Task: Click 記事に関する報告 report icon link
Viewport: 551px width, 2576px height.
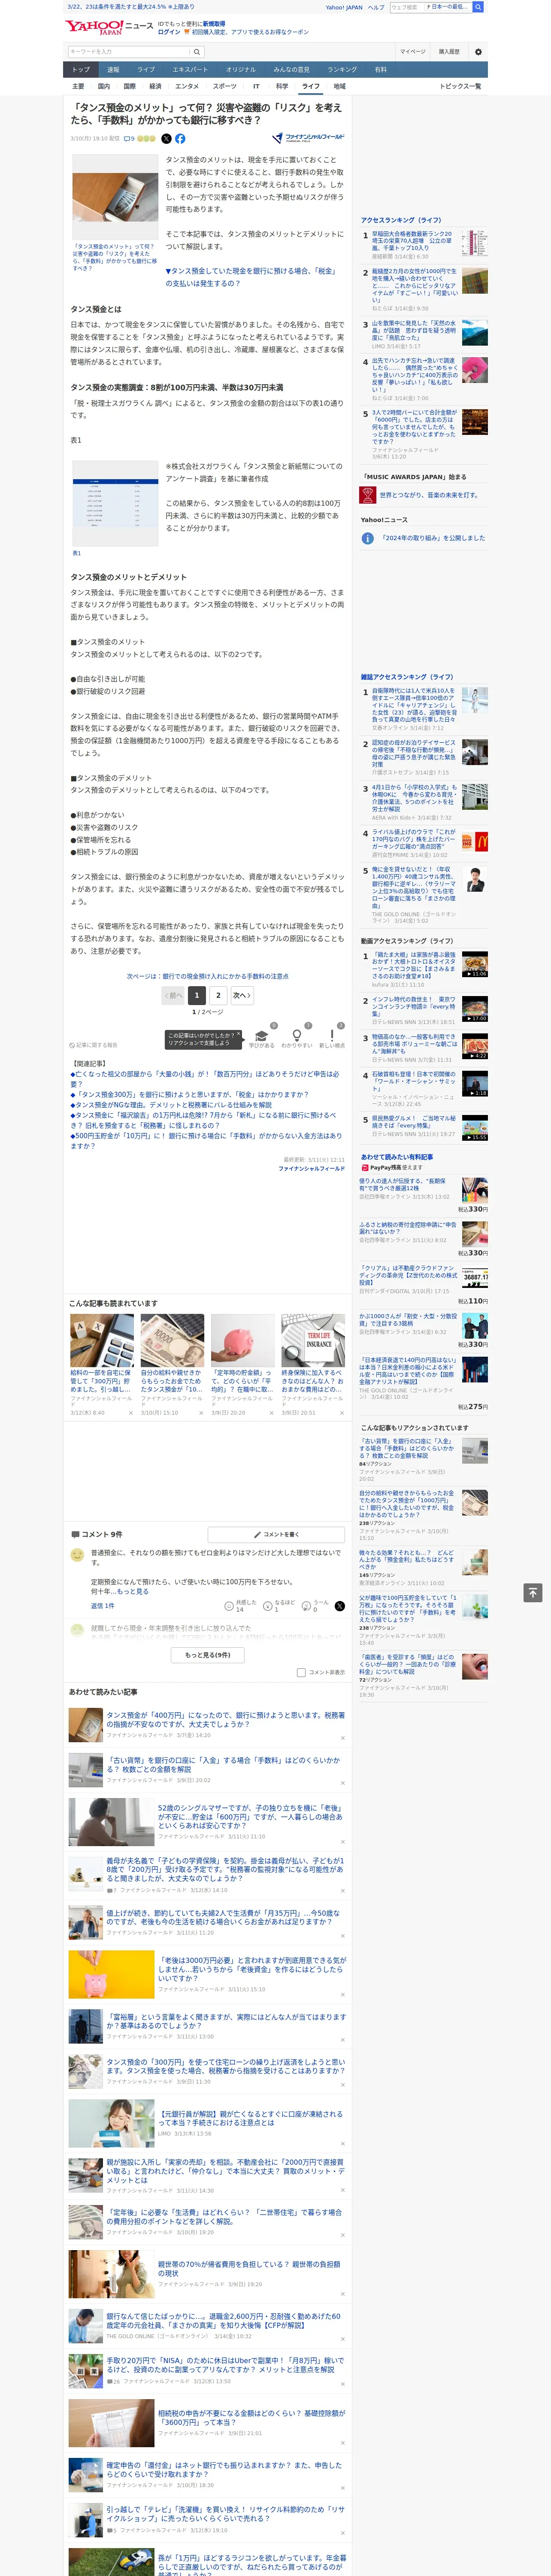Action: 93,1045
